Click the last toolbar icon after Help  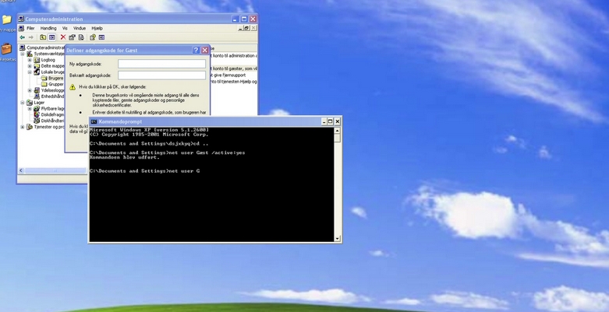(x=101, y=37)
